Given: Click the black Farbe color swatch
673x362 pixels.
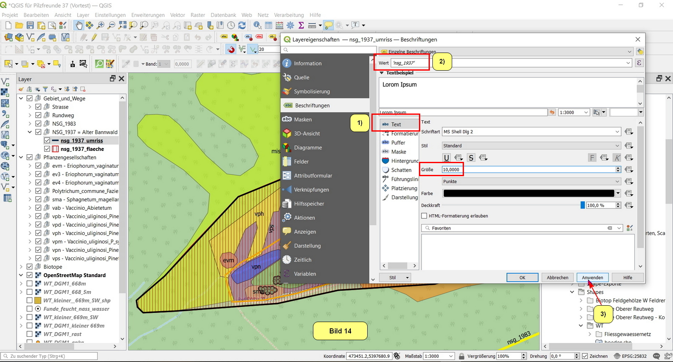Looking at the screenshot, I should point(529,193).
